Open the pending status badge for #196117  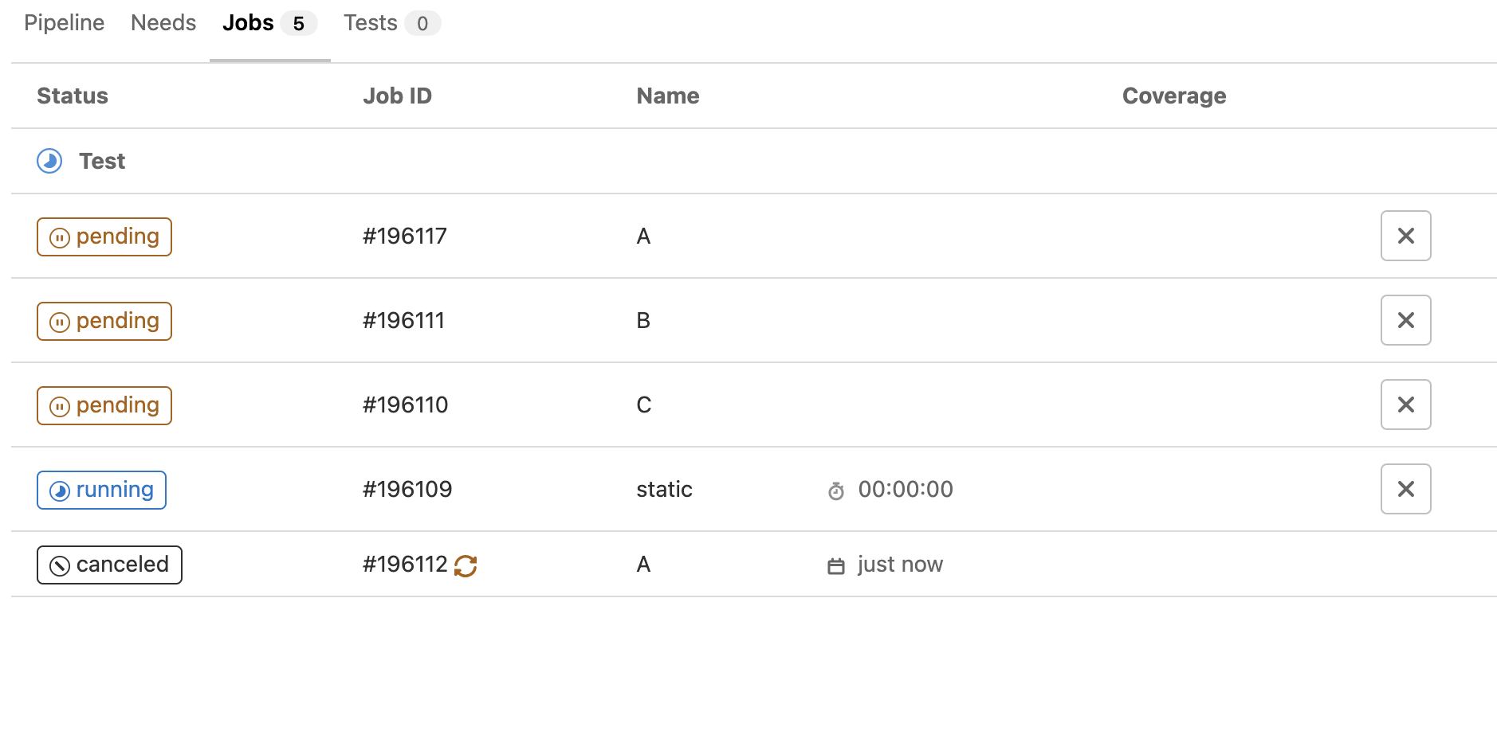[x=104, y=236]
